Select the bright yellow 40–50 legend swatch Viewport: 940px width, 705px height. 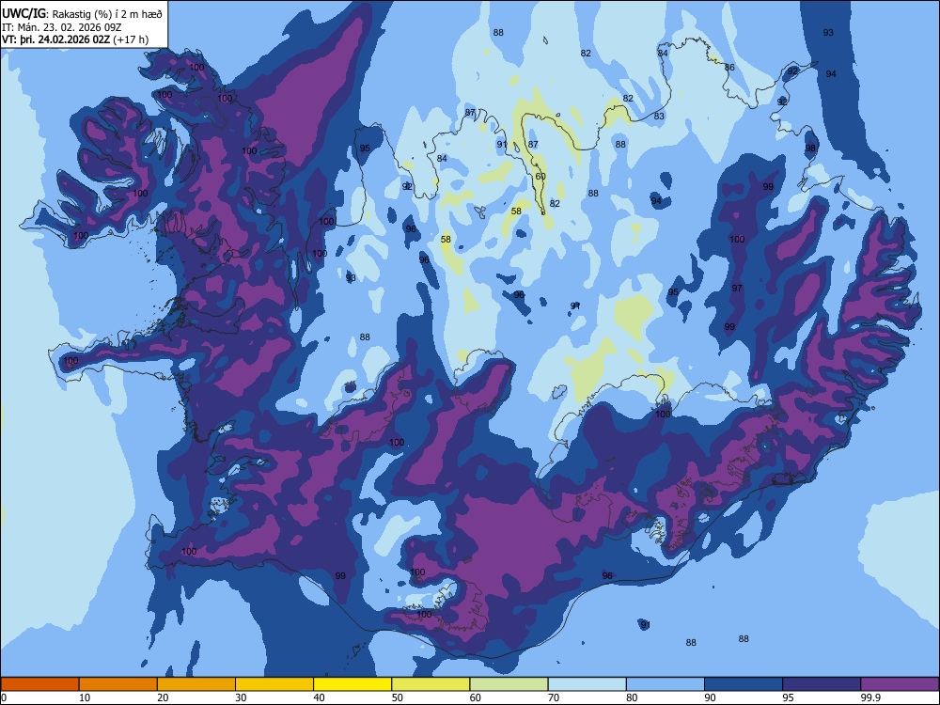click(x=352, y=684)
